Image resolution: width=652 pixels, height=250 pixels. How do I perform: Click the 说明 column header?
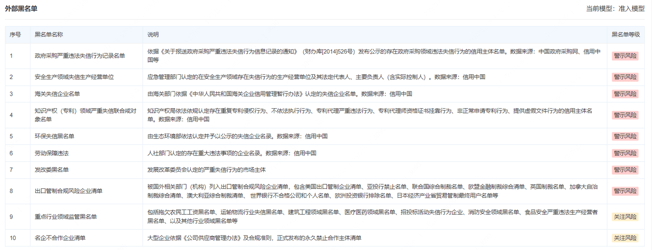(x=153, y=35)
